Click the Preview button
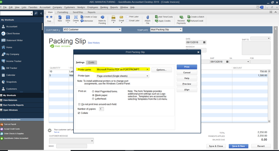Image resolution: width=279 pixels, height=151 pixels. coord(187,84)
